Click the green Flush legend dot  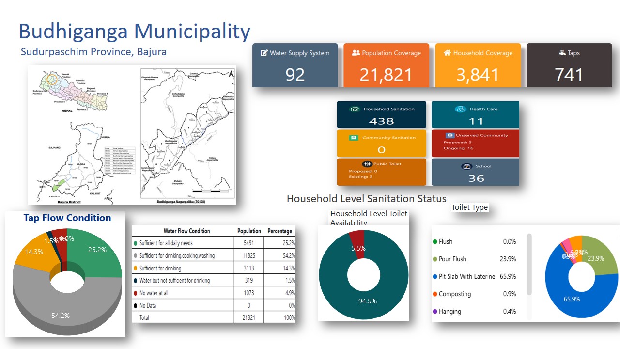(x=435, y=241)
